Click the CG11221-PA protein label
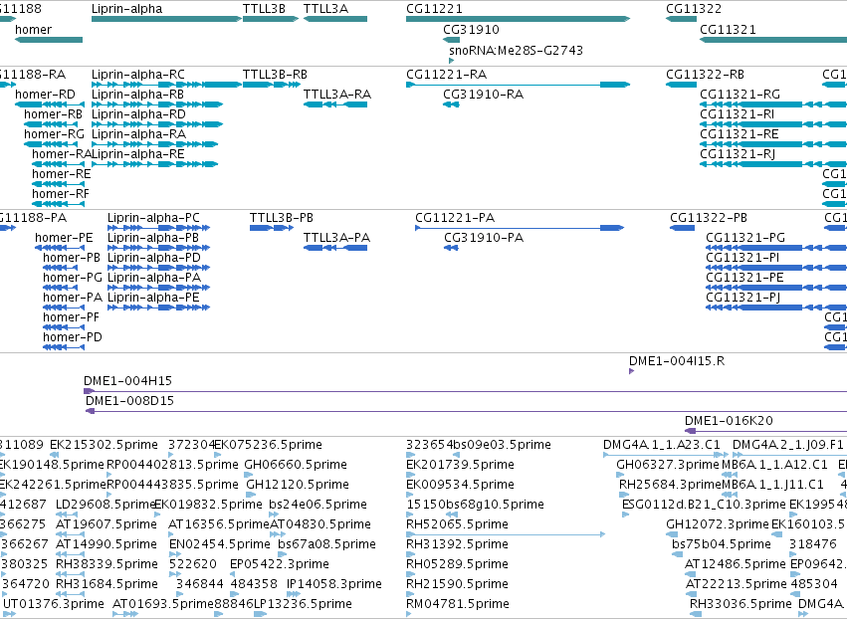The width and height of the screenshot is (847, 619). [x=455, y=218]
